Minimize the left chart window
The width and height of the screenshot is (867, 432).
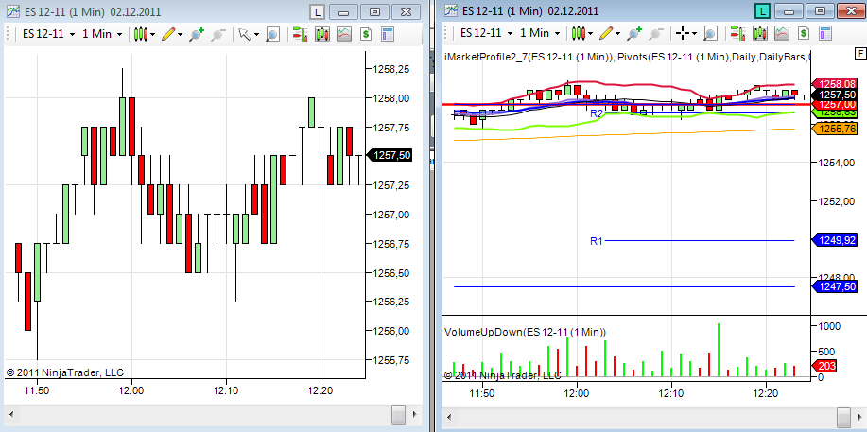tap(343, 11)
